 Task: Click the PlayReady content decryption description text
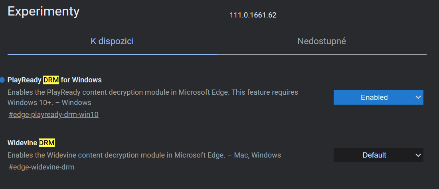pyautogui.click(x=152, y=92)
